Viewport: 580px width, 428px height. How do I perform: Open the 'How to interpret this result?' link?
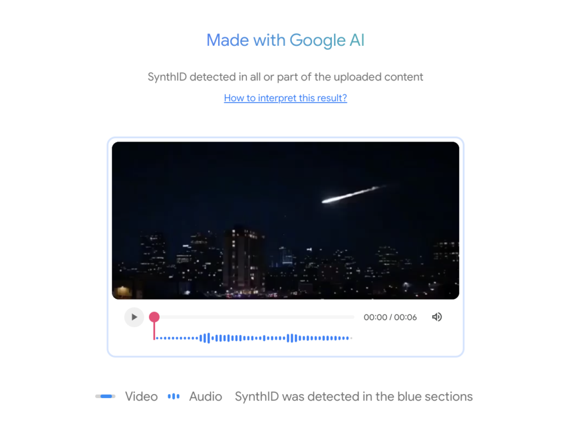point(285,98)
